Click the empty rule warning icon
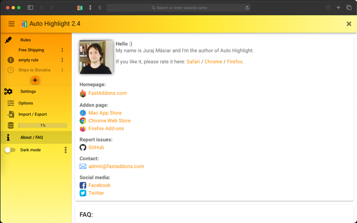Image resolution: width=357 pixels, height=223 pixels. (x=10, y=60)
